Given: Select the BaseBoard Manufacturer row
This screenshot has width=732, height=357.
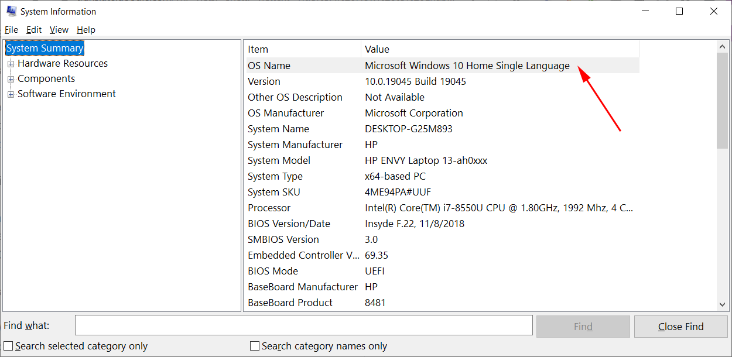Looking at the screenshot, I should coord(442,287).
